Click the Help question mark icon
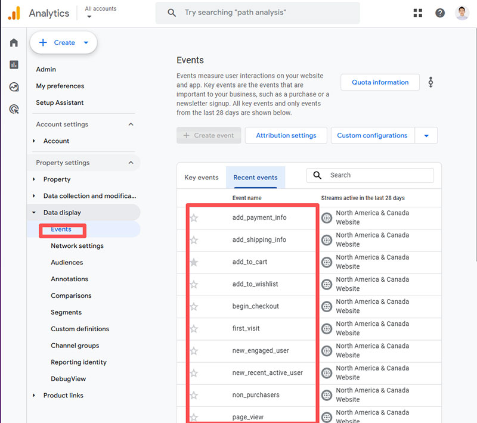Screen dimensions: 477x423 pyautogui.click(x=440, y=13)
